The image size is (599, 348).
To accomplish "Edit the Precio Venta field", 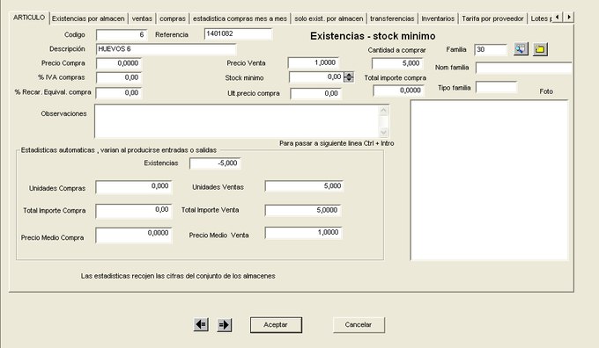I will 314,63.
